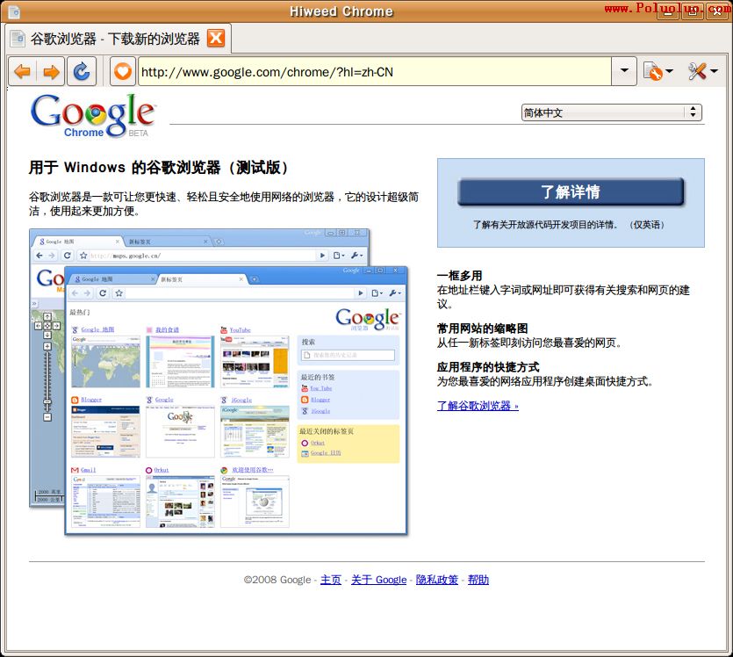Open the page menu icon
The height and width of the screenshot is (657, 733).
coord(658,71)
